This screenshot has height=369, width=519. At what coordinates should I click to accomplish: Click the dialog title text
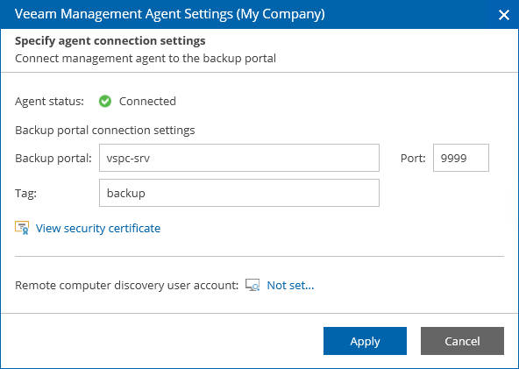(170, 15)
